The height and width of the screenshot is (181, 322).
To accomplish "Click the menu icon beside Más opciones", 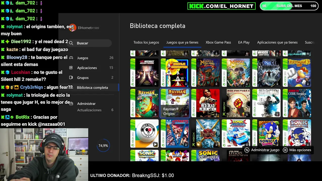I will coord(285,150).
